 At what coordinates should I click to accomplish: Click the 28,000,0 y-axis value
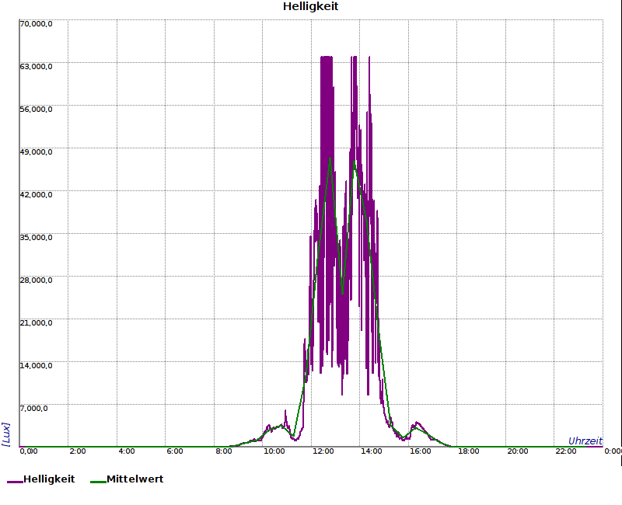[x=36, y=280]
